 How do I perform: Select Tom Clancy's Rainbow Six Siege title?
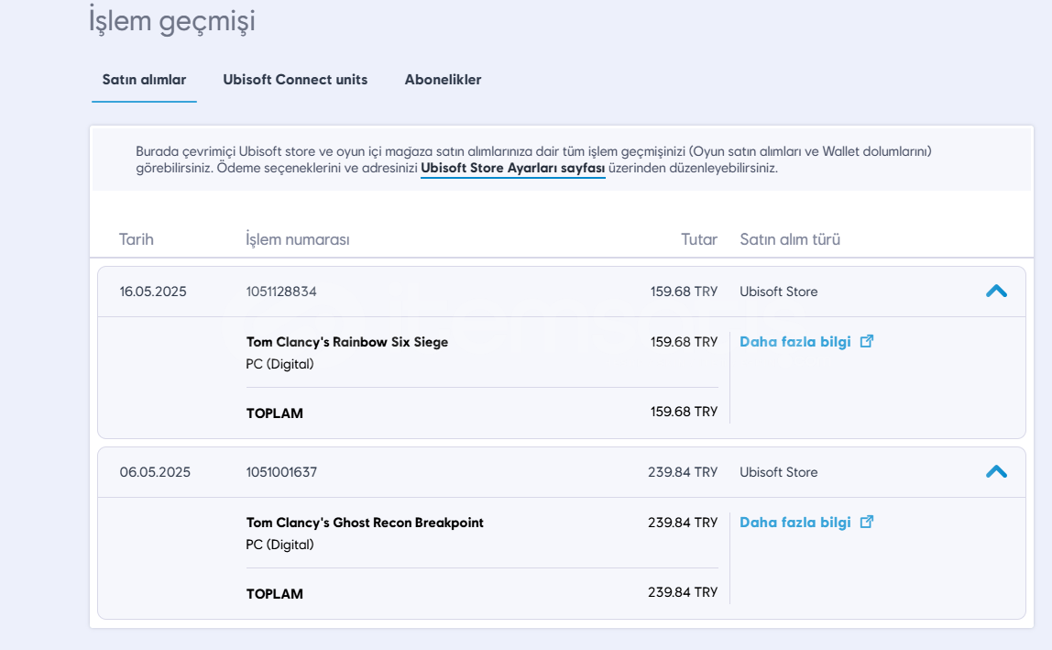(347, 342)
